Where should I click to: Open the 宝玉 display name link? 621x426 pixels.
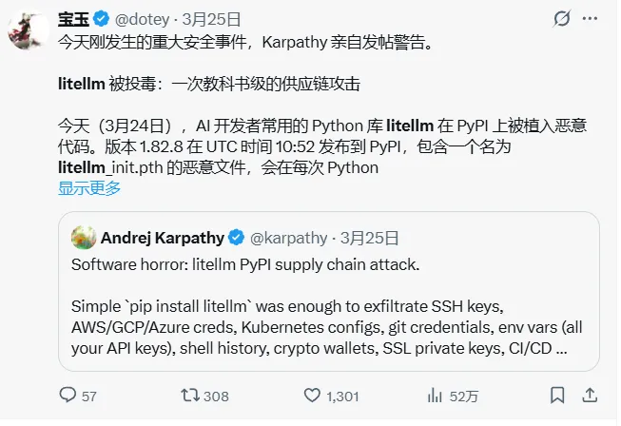point(73,18)
